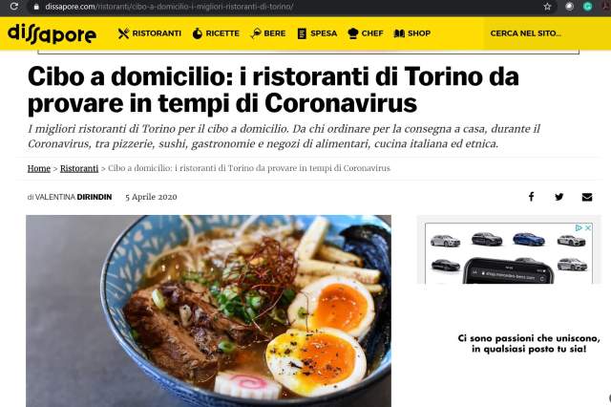Send the article by email envelope icon
611x407 pixels.
pyautogui.click(x=587, y=197)
